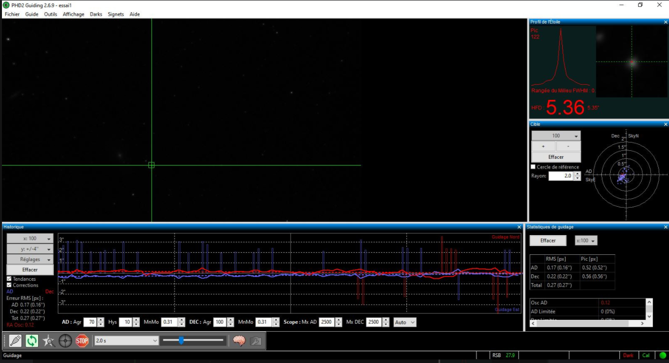Click the Hys input field

point(125,322)
